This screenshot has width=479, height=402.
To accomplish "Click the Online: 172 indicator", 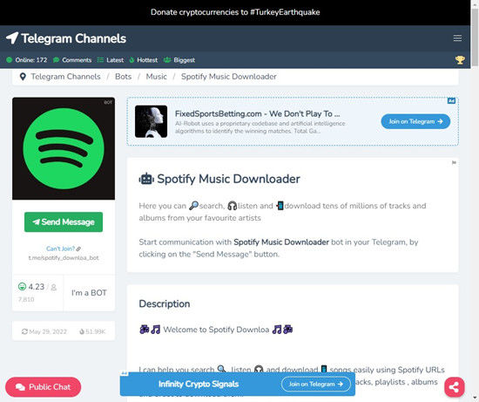I will (x=27, y=60).
